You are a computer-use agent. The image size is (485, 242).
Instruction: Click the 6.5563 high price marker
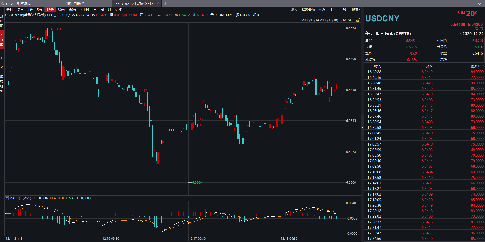click(56, 29)
